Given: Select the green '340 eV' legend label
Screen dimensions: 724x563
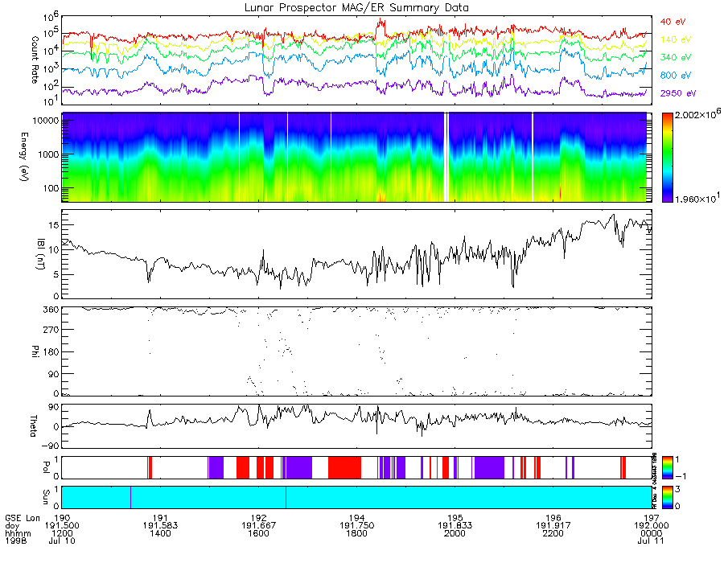Looking at the screenshot, I should [x=676, y=57].
